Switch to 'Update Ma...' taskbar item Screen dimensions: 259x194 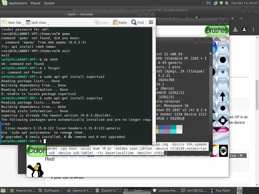(x=166, y=190)
